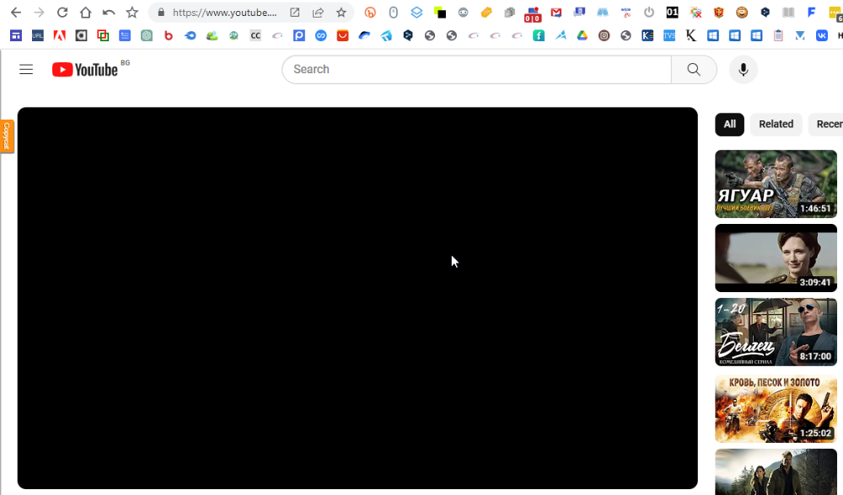Focus the YouTube Search field
The image size is (843, 495).
[x=476, y=69]
